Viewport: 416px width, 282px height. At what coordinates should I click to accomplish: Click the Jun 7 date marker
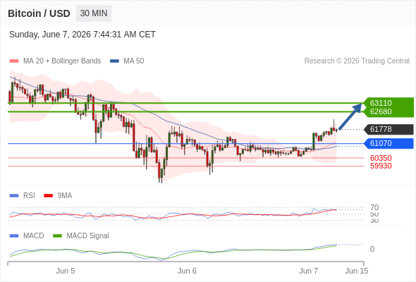309,271
